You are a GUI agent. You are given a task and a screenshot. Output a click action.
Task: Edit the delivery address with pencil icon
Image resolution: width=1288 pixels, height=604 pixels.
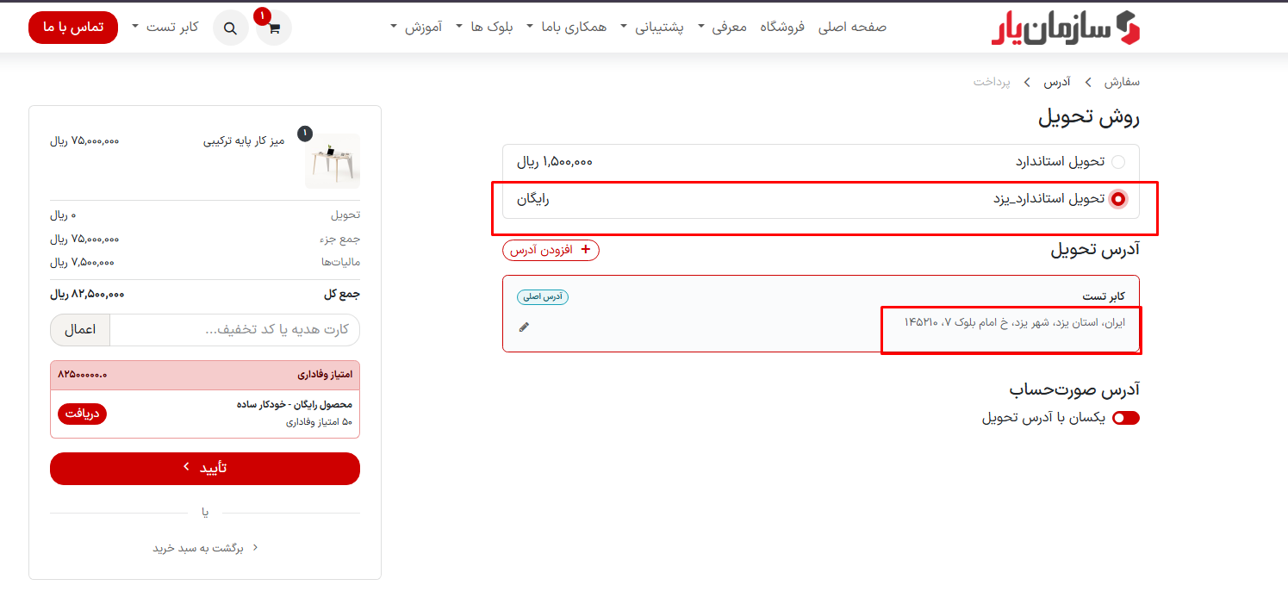(x=525, y=327)
